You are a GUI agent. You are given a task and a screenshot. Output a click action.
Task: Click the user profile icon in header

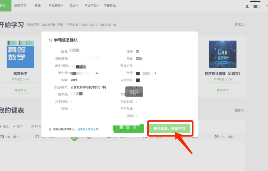pos(247,6)
